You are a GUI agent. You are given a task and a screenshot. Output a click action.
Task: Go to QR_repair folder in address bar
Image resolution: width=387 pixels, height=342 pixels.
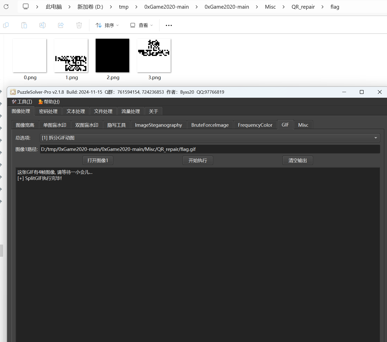click(x=303, y=7)
